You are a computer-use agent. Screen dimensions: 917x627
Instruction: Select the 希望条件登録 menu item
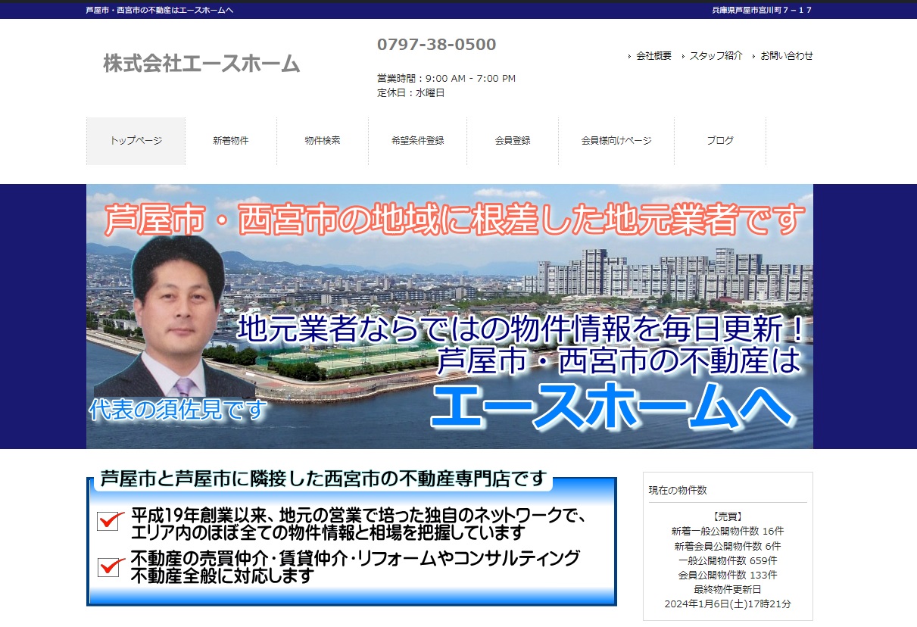[418, 141]
